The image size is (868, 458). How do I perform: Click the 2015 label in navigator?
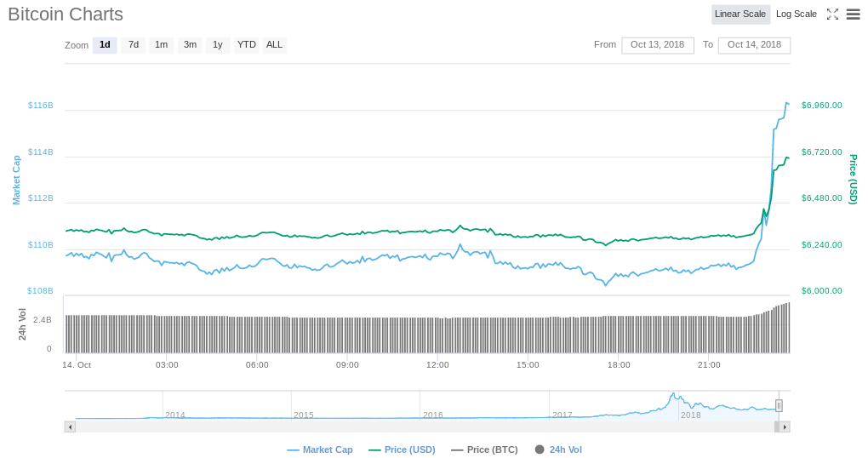303,415
